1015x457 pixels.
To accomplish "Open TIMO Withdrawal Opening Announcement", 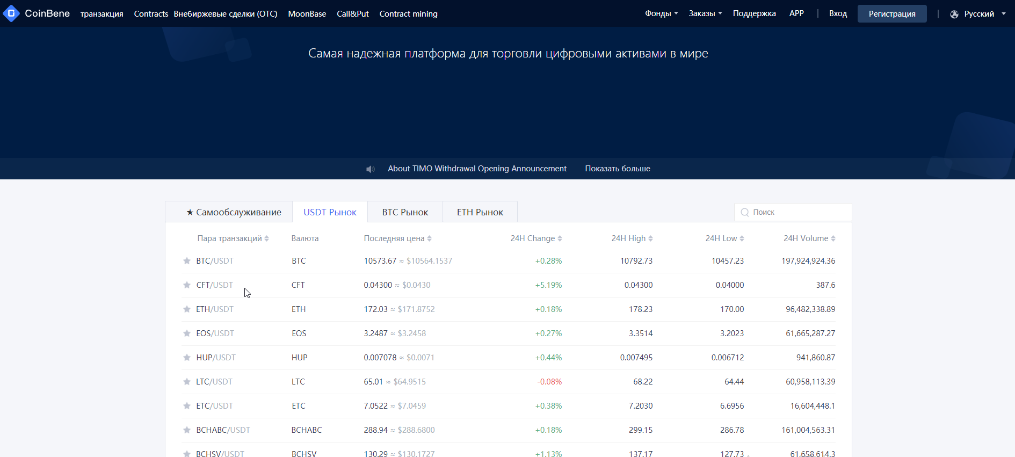I will tap(477, 169).
